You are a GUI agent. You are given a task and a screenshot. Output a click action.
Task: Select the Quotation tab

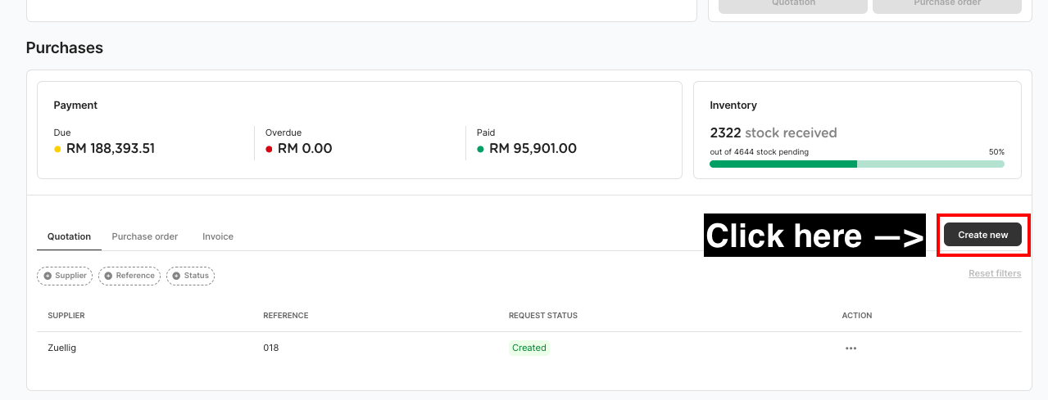click(69, 236)
